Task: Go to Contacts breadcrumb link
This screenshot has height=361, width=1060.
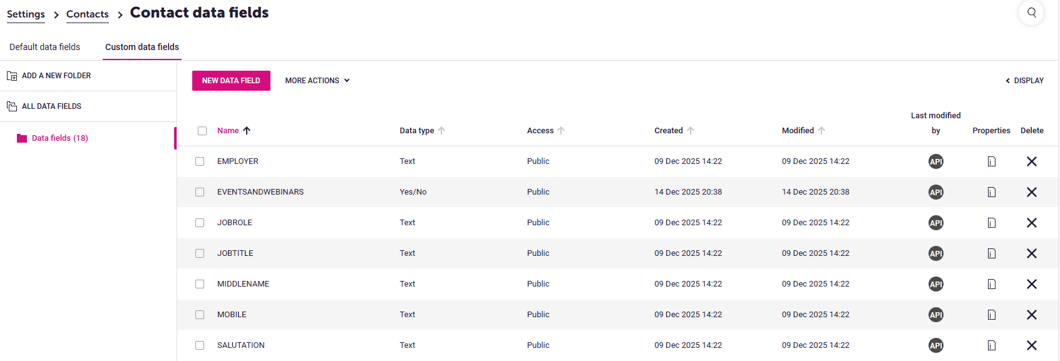Action: tap(87, 14)
